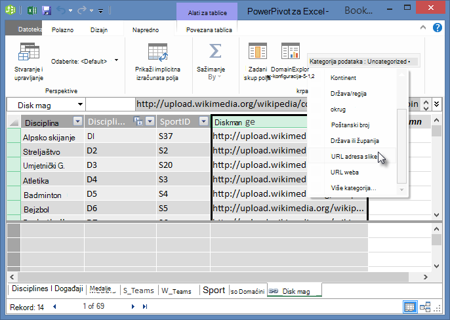The width and height of the screenshot is (450, 320).
Task: Click horizontal scrollbar right arrow
Action: tap(426, 277)
